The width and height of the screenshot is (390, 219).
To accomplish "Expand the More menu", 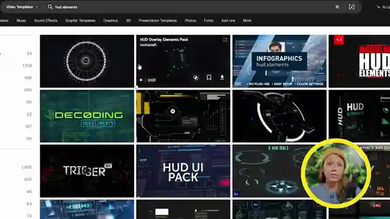I will click(247, 21).
